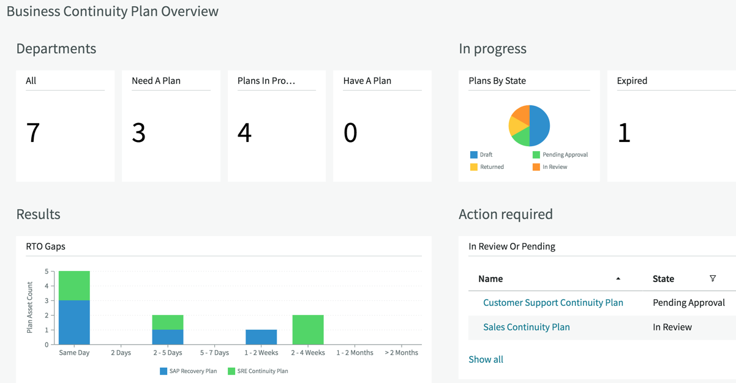The height and width of the screenshot is (383, 736).
Task: Click the Show all link
Action: pos(486,360)
